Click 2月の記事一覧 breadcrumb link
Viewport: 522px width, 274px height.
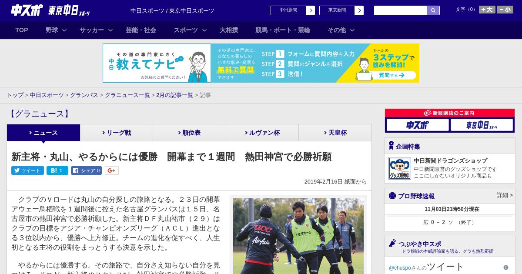(x=174, y=95)
